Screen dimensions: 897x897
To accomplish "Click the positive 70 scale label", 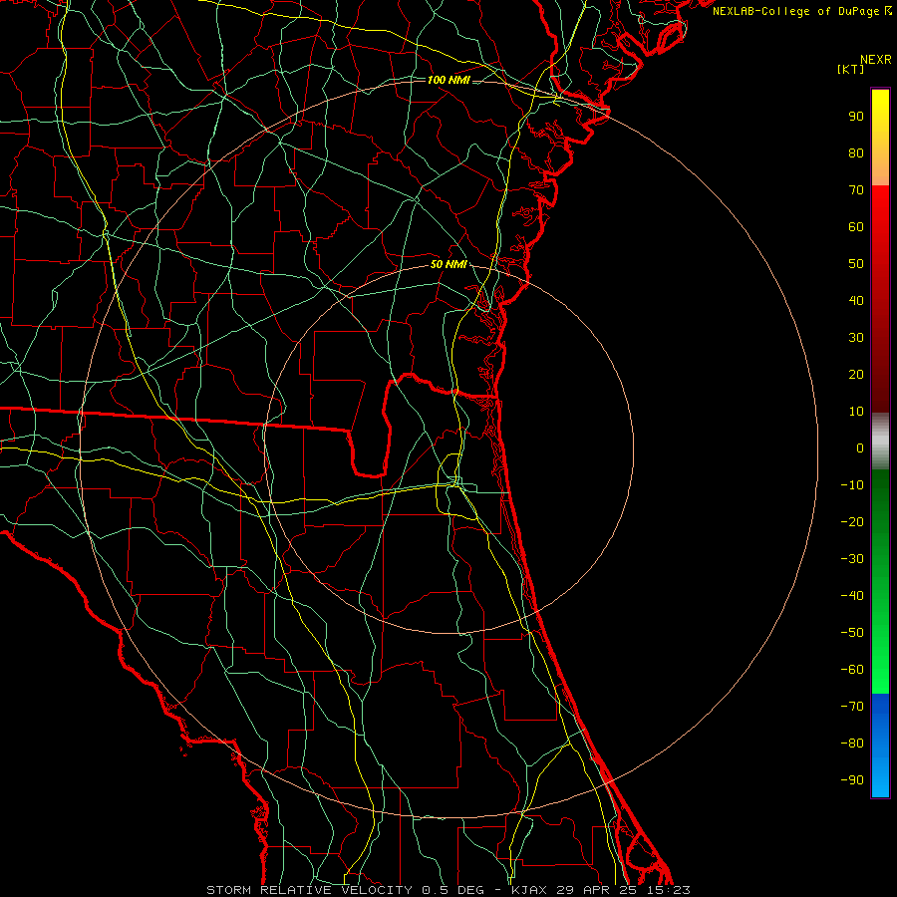I will pyautogui.click(x=856, y=190).
